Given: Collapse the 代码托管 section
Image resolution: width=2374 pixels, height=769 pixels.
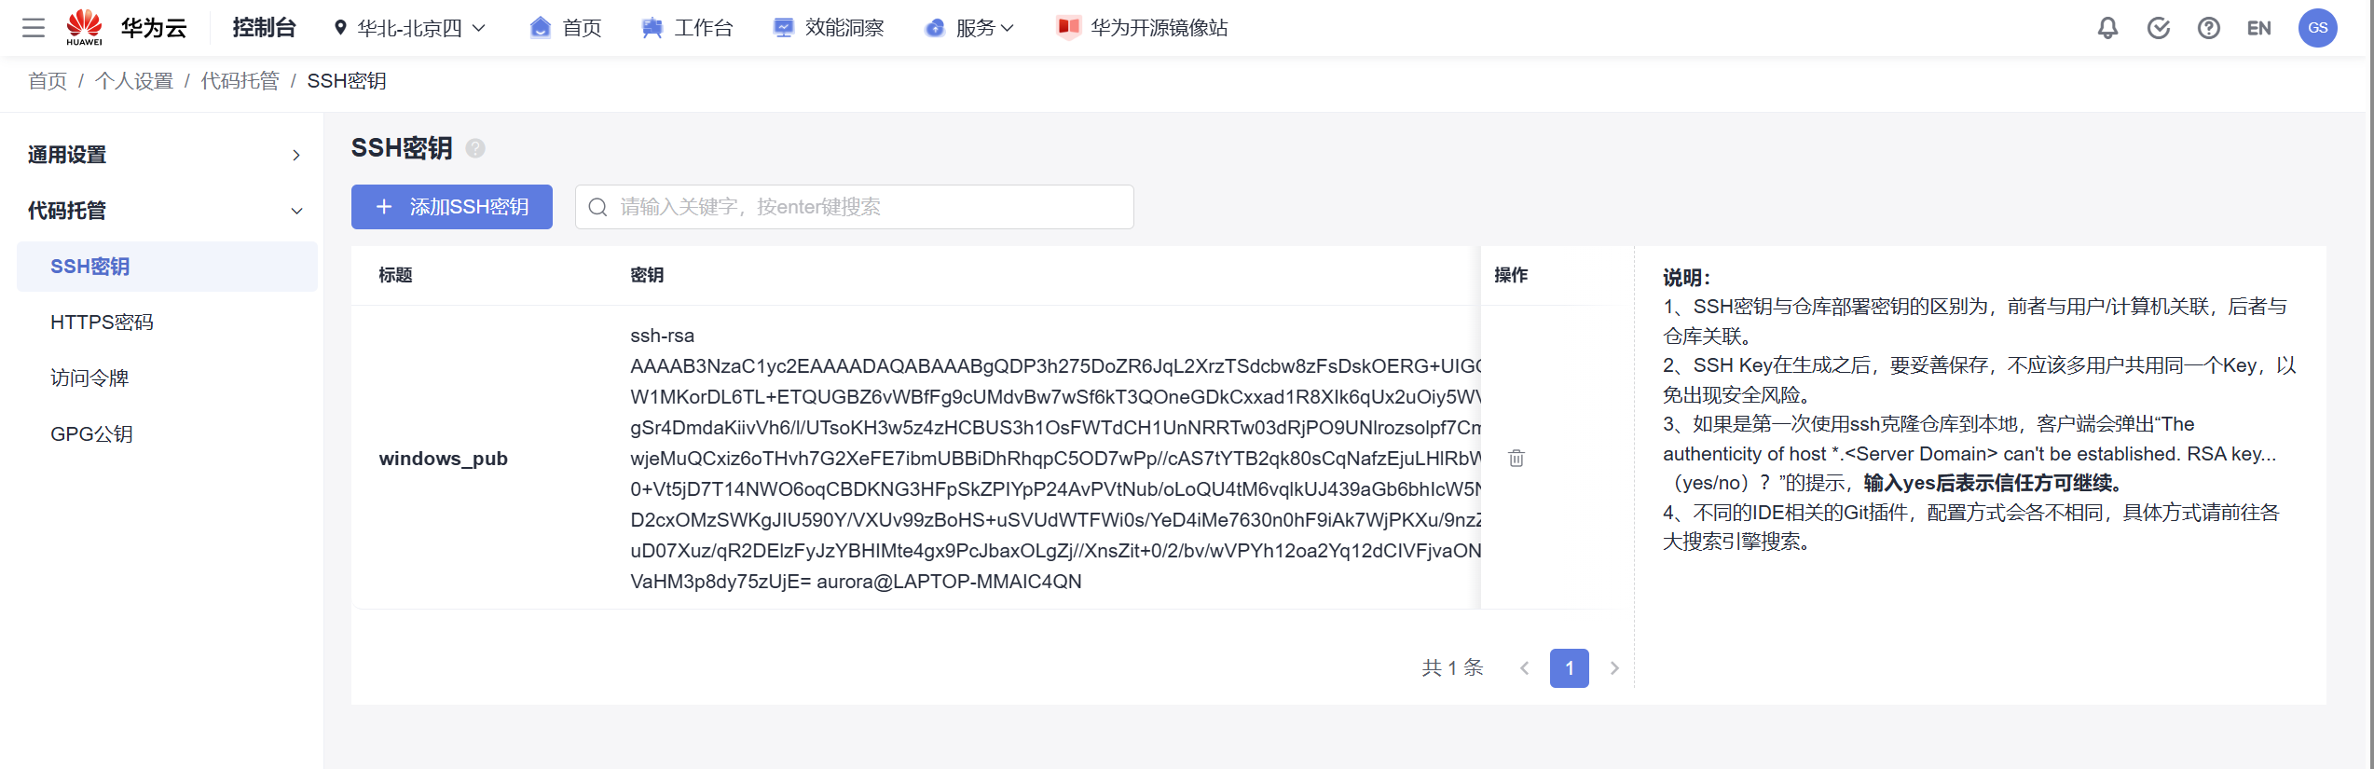Looking at the screenshot, I should click(x=167, y=211).
